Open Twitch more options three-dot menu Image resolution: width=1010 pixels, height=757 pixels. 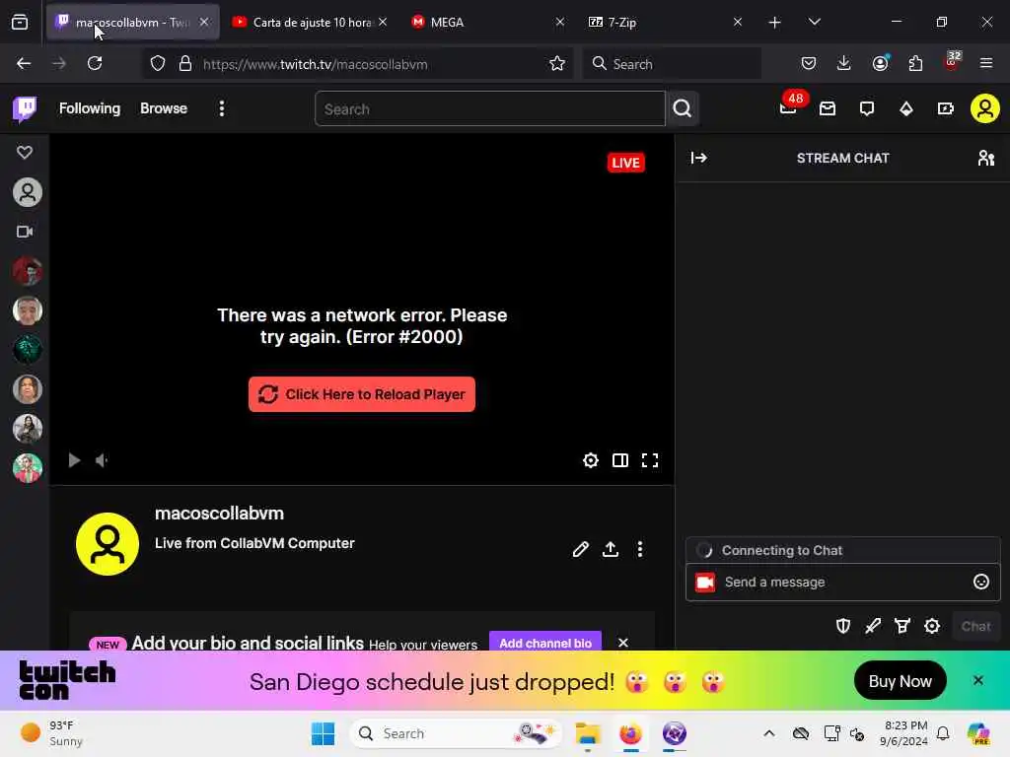222,108
